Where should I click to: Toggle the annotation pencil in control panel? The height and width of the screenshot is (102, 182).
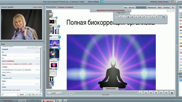(71, 93)
